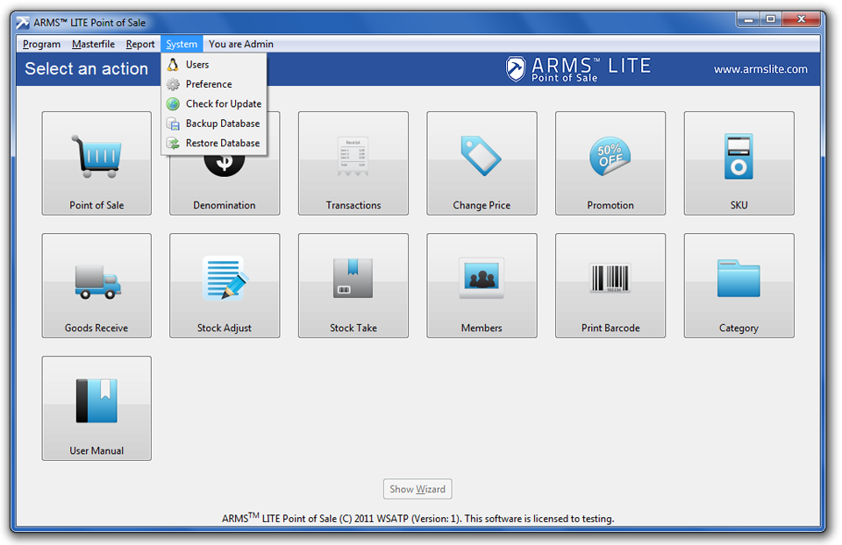Screen dimensions: 842x545
Task: Open the Point of Sale cart tile
Action: click(x=96, y=163)
